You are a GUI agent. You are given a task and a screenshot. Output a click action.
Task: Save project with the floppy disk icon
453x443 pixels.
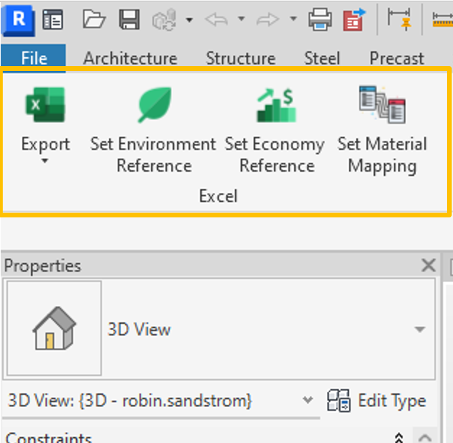pyautogui.click(x=129, y=19)
